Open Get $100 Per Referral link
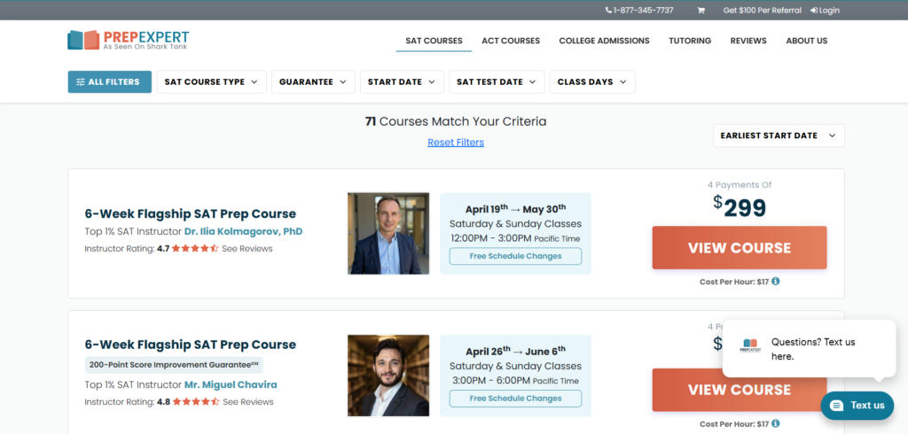This screenshot has height=434, width=908. 762,11
